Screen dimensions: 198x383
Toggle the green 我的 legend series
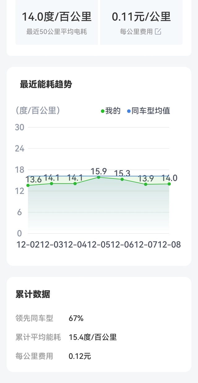(111, 111)
